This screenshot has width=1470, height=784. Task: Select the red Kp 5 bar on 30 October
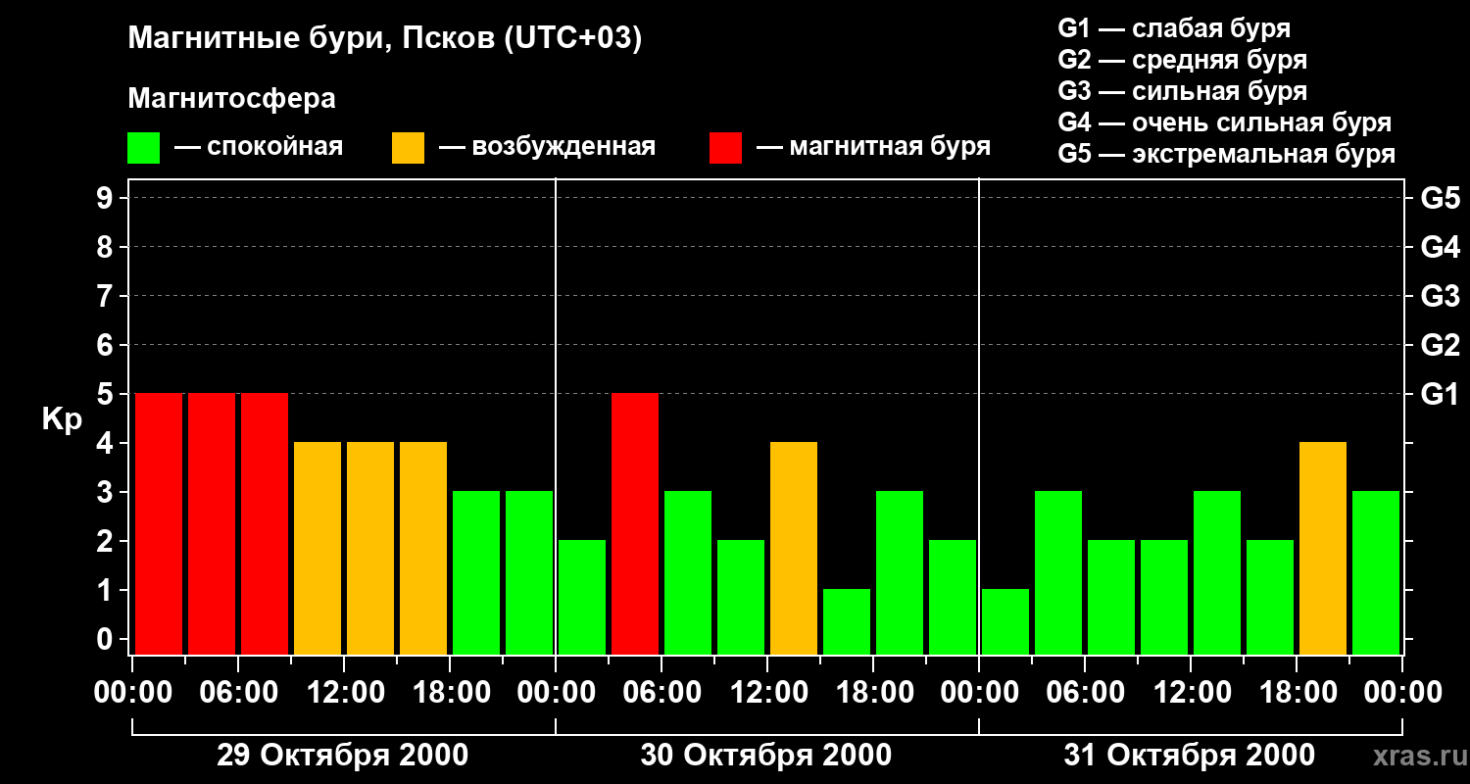coord(635,523)
